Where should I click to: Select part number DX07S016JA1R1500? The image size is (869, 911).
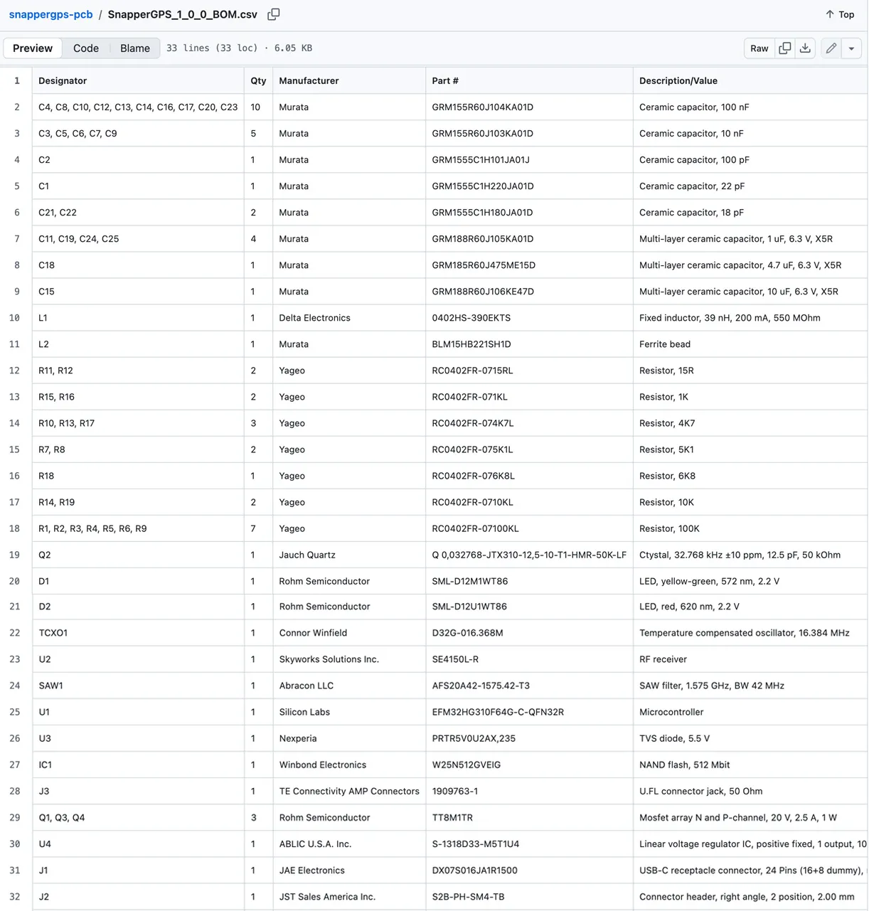click(x=474, y=870)
